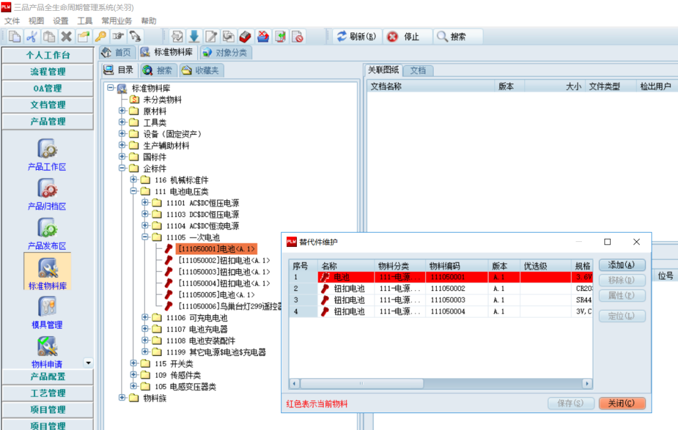This screenshot has height=430, width=678.
Task: Open the 工具 menu
Action: click(85, 21)
